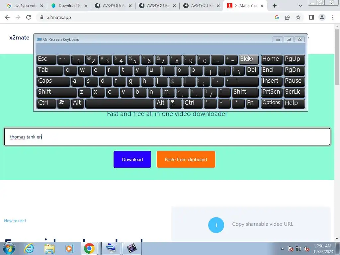This screenshot has width=340, height=255.
Task: Switch to the AVS4YOU: A... tab
Action: click(x=113, y=6)
